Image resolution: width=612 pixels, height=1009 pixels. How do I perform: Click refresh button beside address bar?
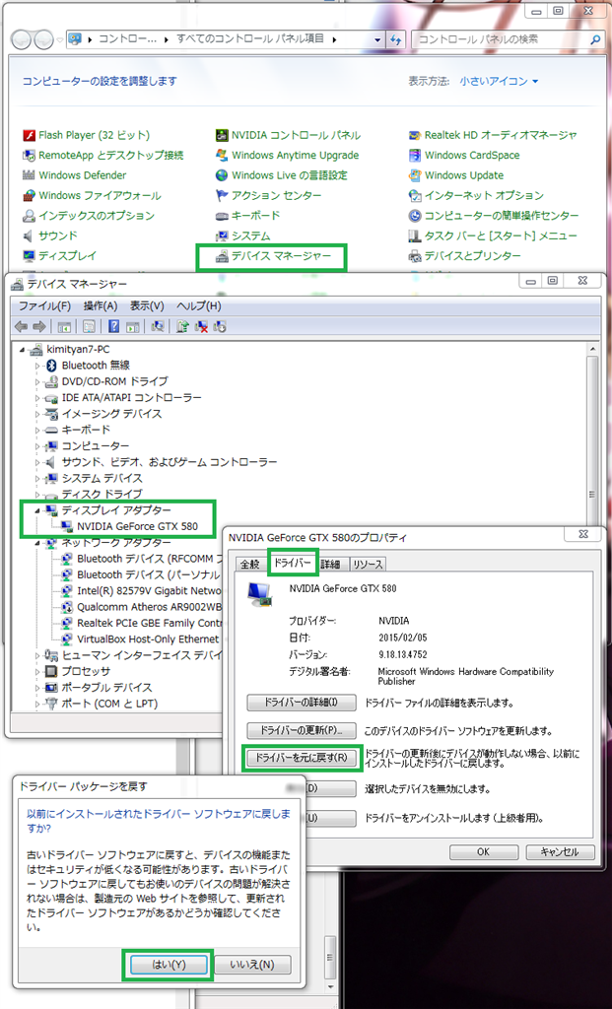(396, 39)
